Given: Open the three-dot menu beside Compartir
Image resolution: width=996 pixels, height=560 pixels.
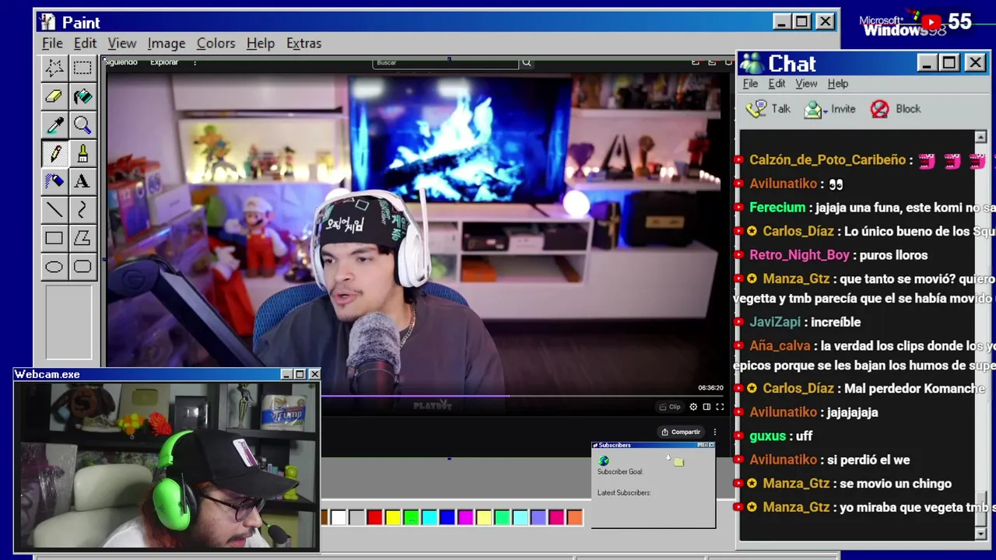Looking at the screenshot, I should click(x=714, y=432).
